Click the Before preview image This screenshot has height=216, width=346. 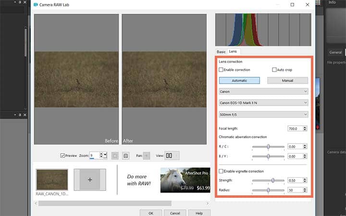76,79
